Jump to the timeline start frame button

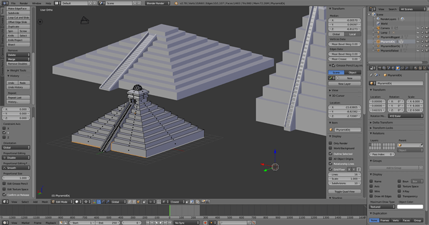coord(148,223)
